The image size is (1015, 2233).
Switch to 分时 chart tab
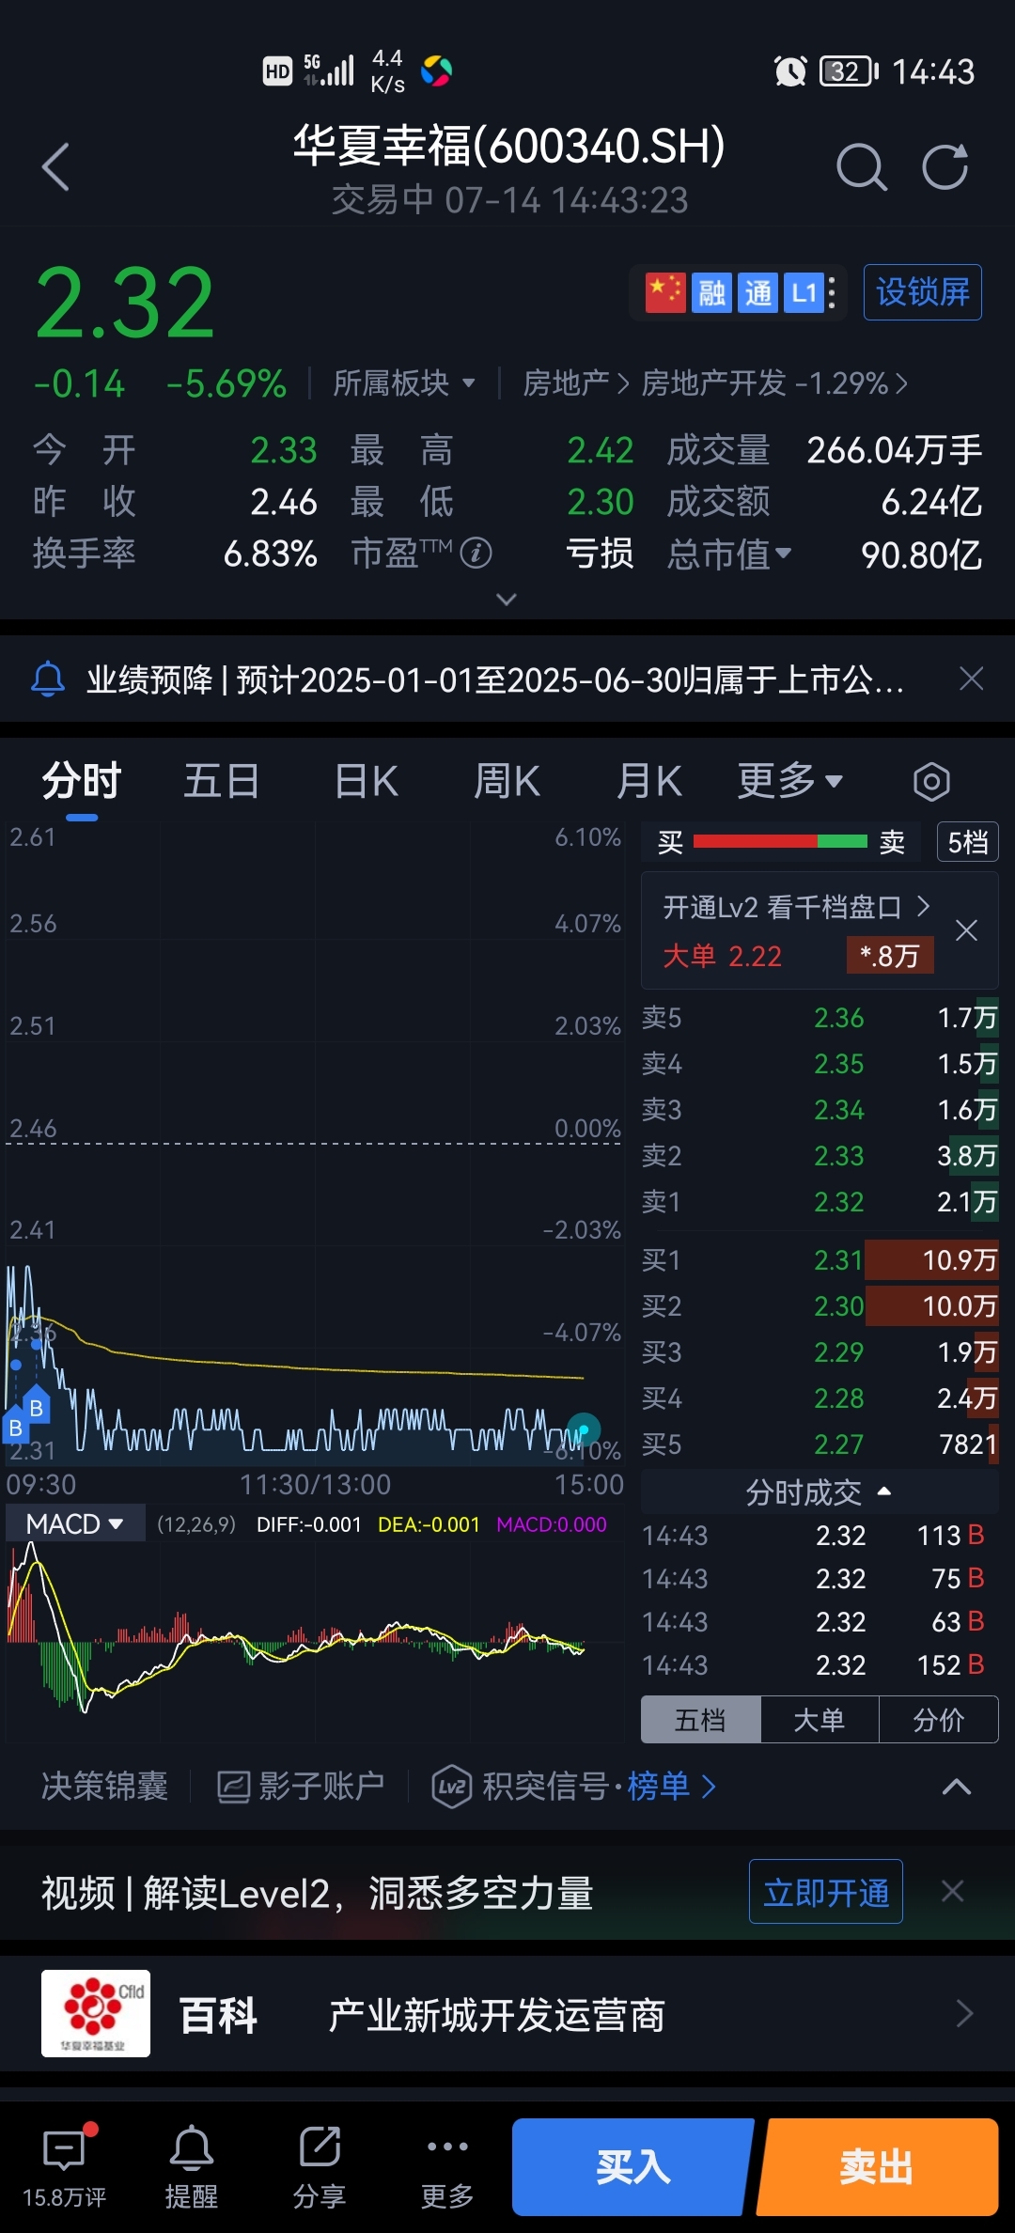(82, 781)
